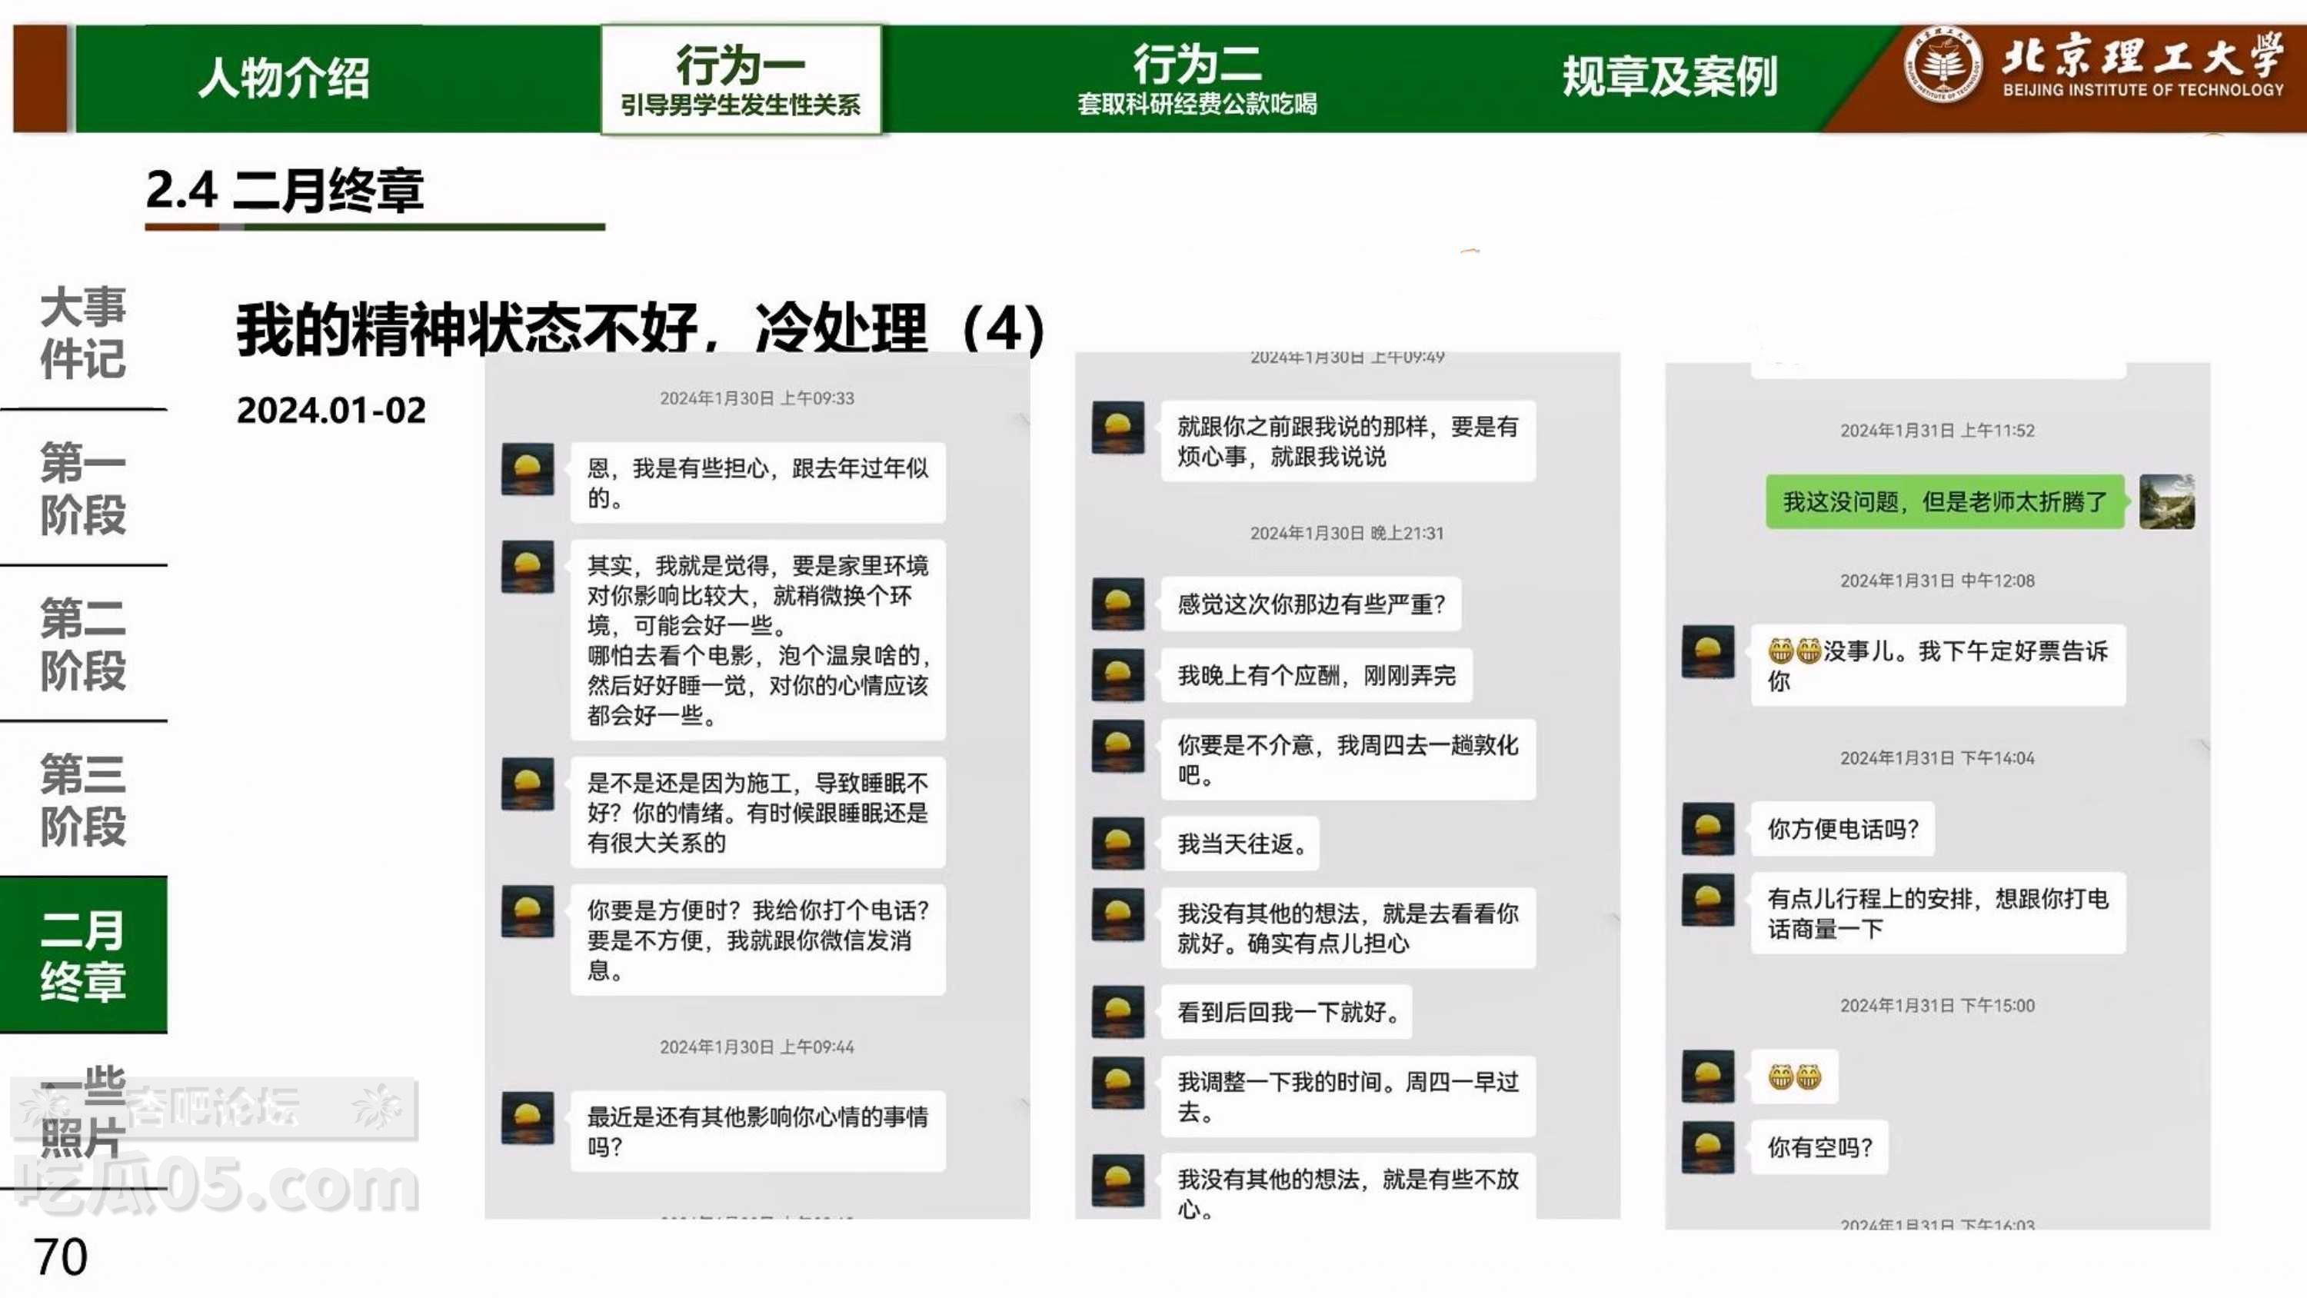Click sunset avatar beside '感觉这次你那边有些严重?' message
Viewport: 2307px width, 1298px height.
click(1117, 604)
